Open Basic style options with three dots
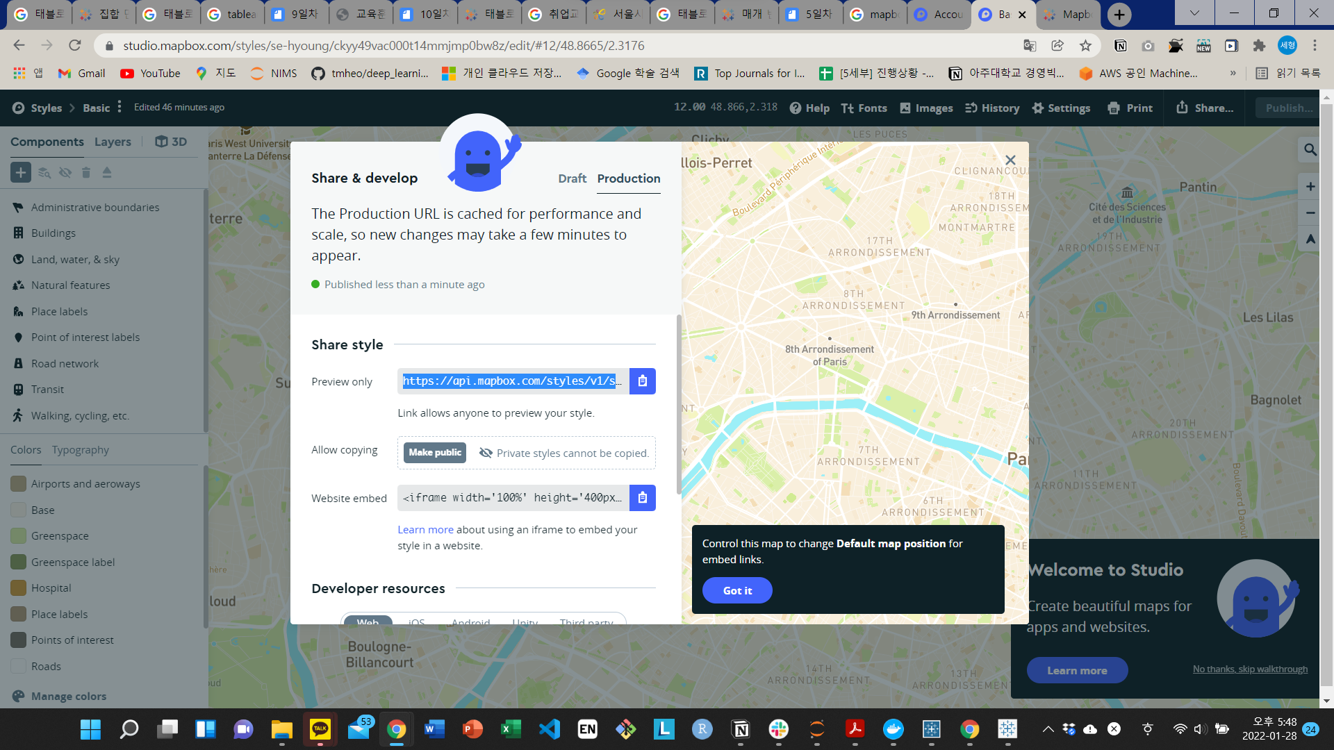1334x750 pixels. [x=120, y=107]
